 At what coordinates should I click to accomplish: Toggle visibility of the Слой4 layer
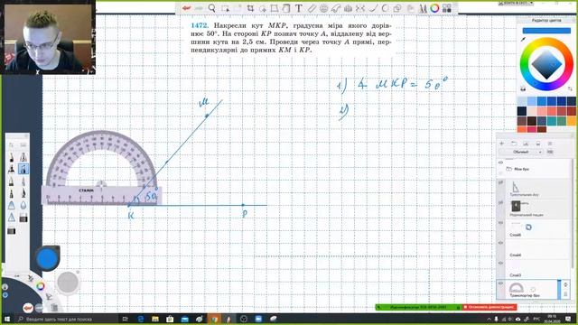[500, 243]
